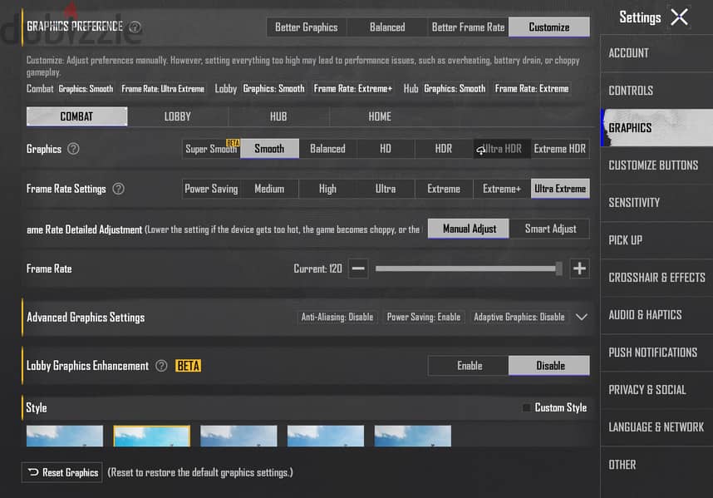Switch to Manual Adjust mode

click(469, 229)
